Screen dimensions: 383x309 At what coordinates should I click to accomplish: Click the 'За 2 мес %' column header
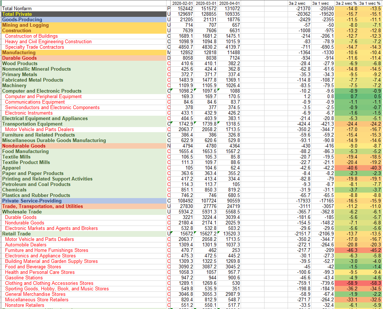pyautogui.click(x=346, y=3)
